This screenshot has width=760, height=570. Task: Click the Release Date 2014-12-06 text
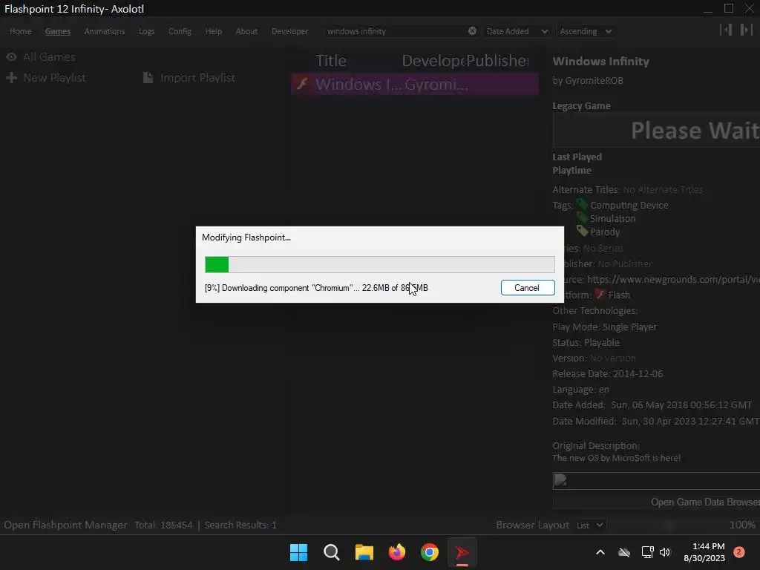(608, 374)
